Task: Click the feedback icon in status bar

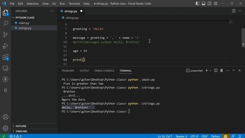Action: point(233,136)
